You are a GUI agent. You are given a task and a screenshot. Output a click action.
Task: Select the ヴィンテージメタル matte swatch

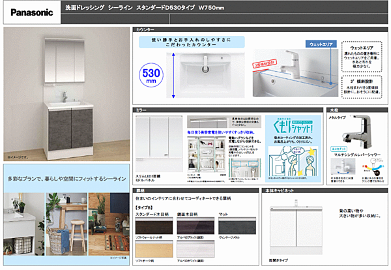(x=237, y=226)
